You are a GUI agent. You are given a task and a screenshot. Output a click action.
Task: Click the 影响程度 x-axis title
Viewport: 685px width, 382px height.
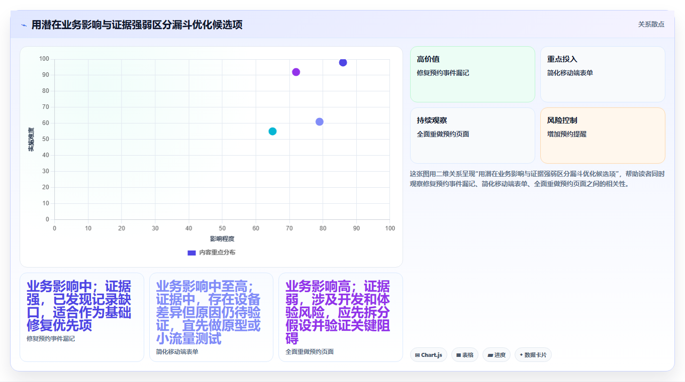coord(222,238)
